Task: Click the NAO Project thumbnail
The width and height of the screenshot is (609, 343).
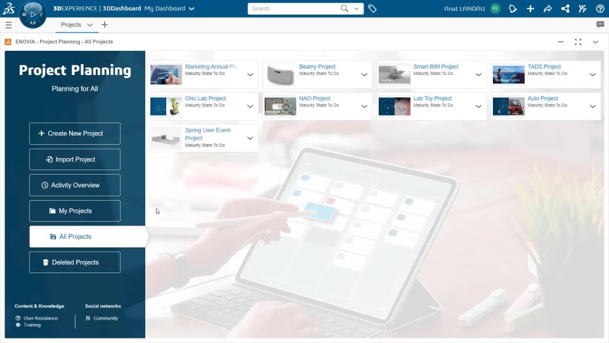Action: (x=280, y=106)
